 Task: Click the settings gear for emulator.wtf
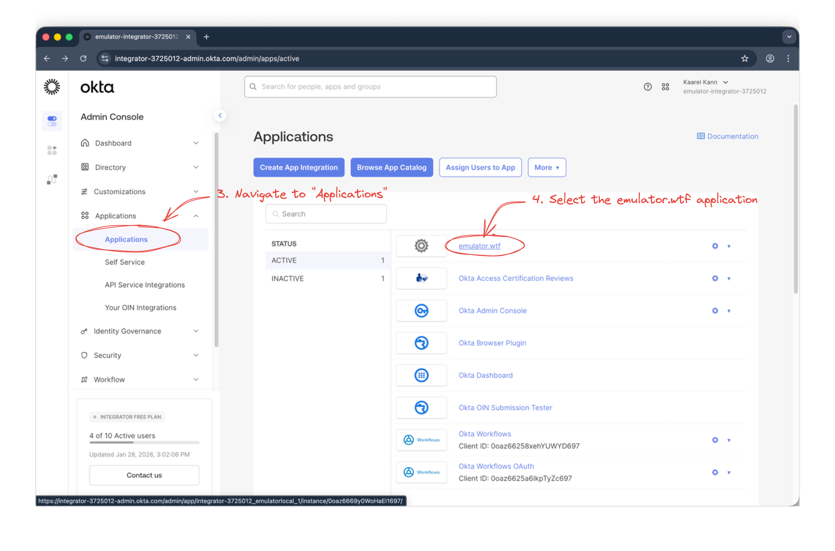tap(715, 246)
